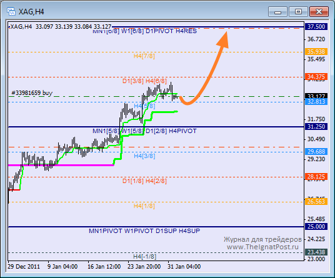This screenshot has height=278, width=335.
Task: Click the 31.250 price tag
Action: (316, 127)
